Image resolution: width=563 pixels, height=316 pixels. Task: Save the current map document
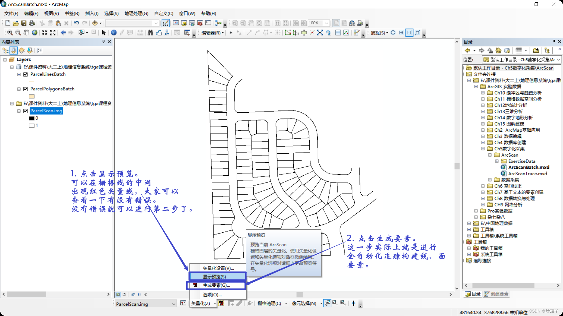(24, 23)
